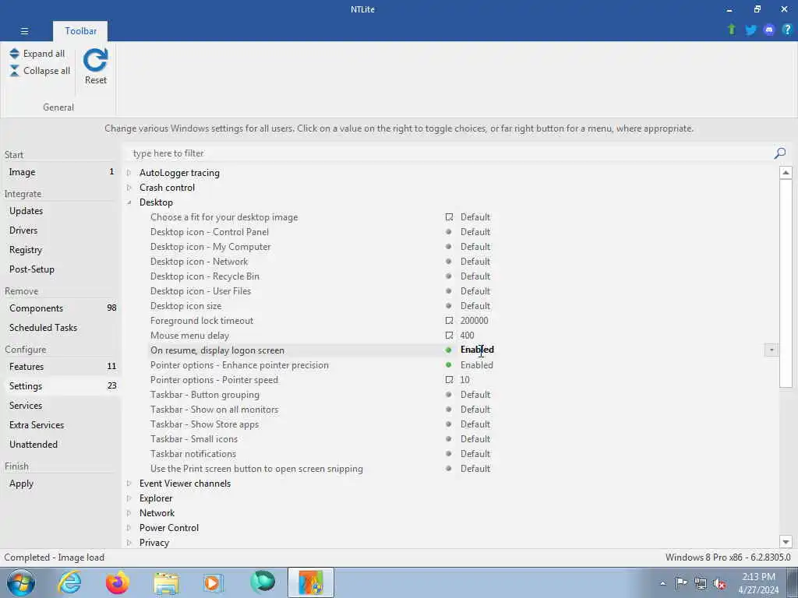Viewport: 798px width, 598px height.
Task: Expand the Network group
Action: (x=129, y=512)
